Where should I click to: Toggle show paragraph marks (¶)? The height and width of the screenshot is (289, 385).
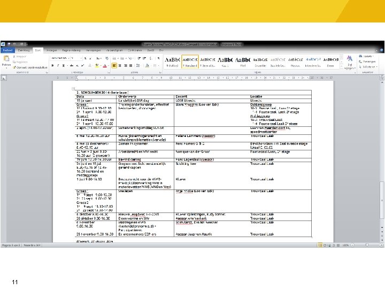[x=158, y=58]
